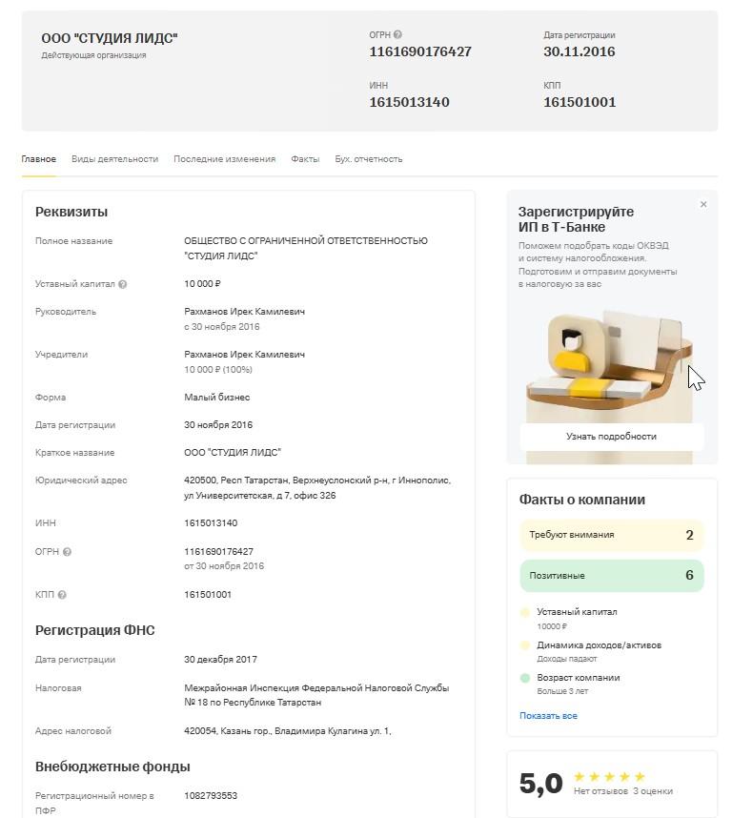The height and width of the screenshot is (818, 732).
Task: Click the help icon next to ОГРН in header
Action: (x=397, y=35)
